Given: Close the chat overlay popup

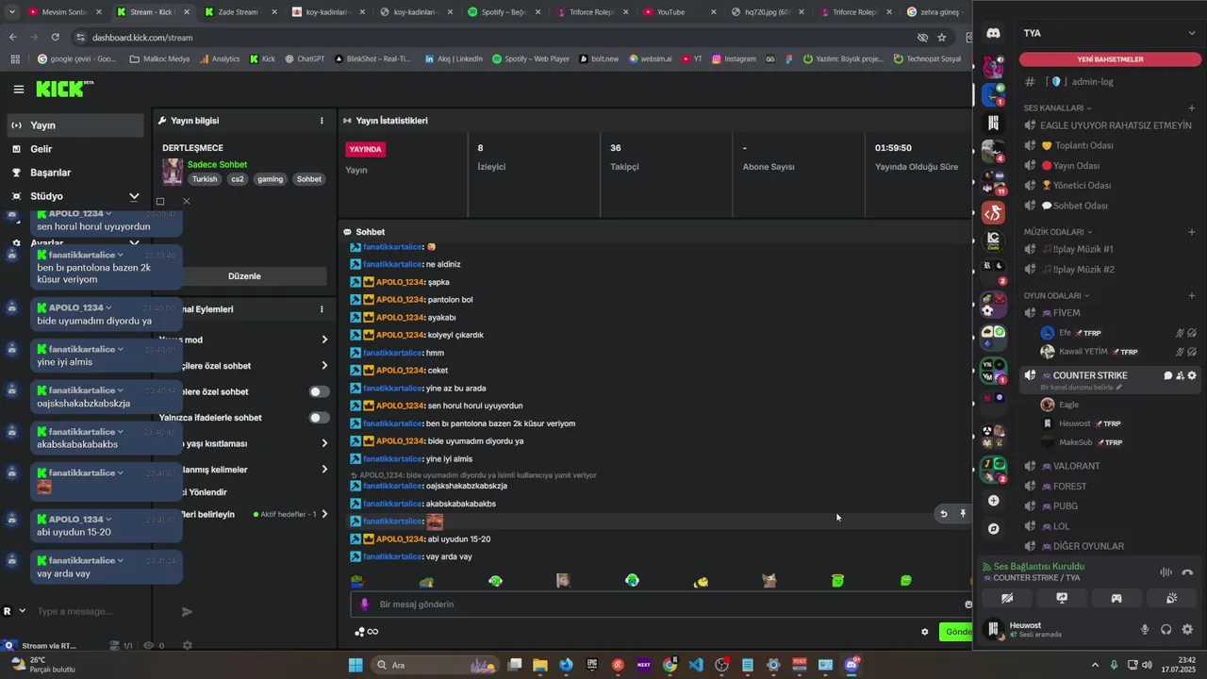Looking at the screenshot, I should tap(186, 201).
